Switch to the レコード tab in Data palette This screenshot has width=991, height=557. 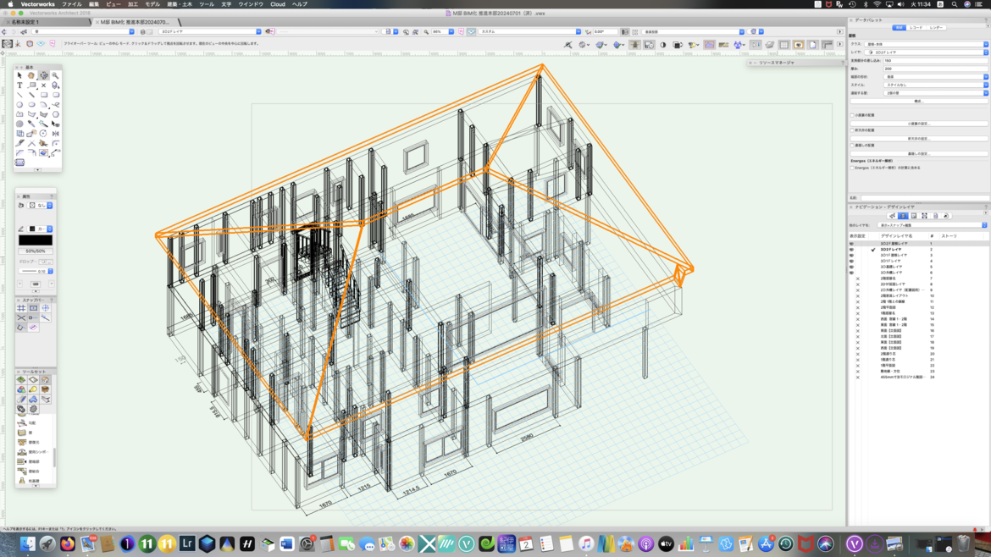[916, 28]
